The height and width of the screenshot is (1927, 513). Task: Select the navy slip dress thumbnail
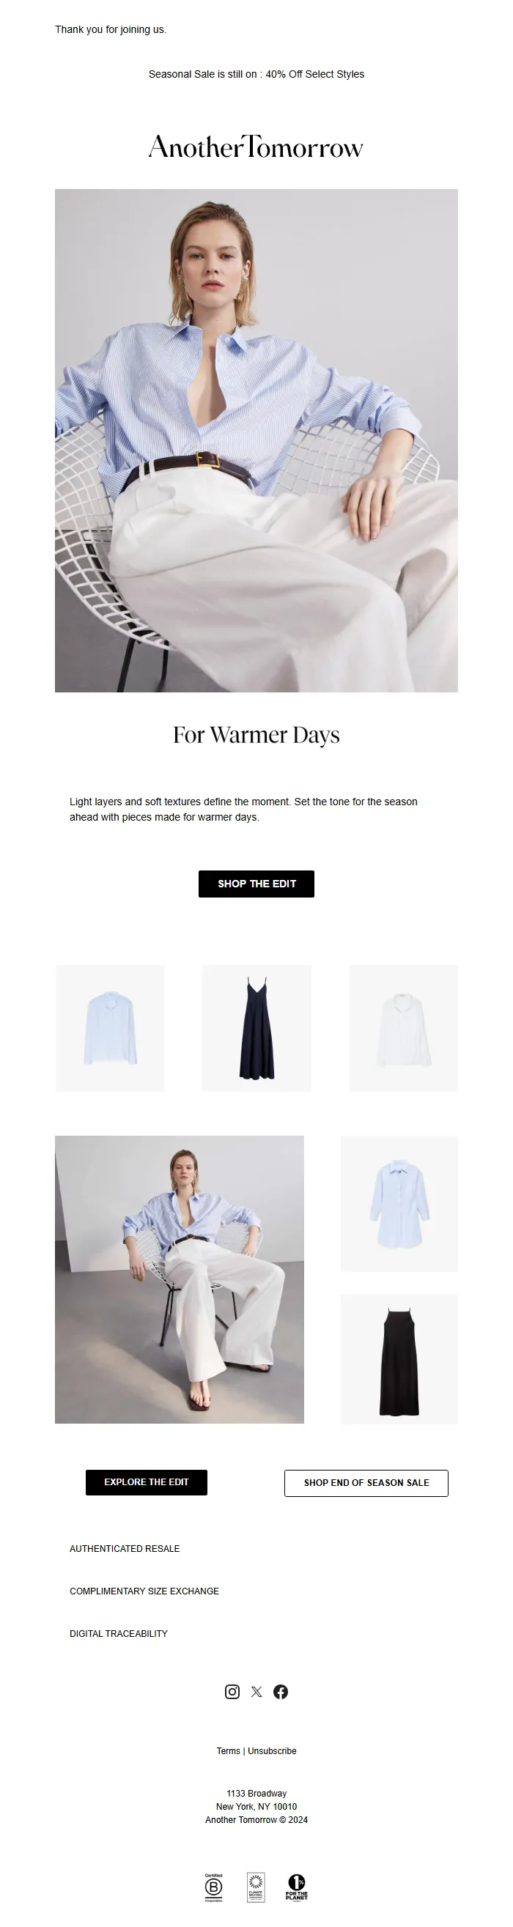pos(256,1028)
